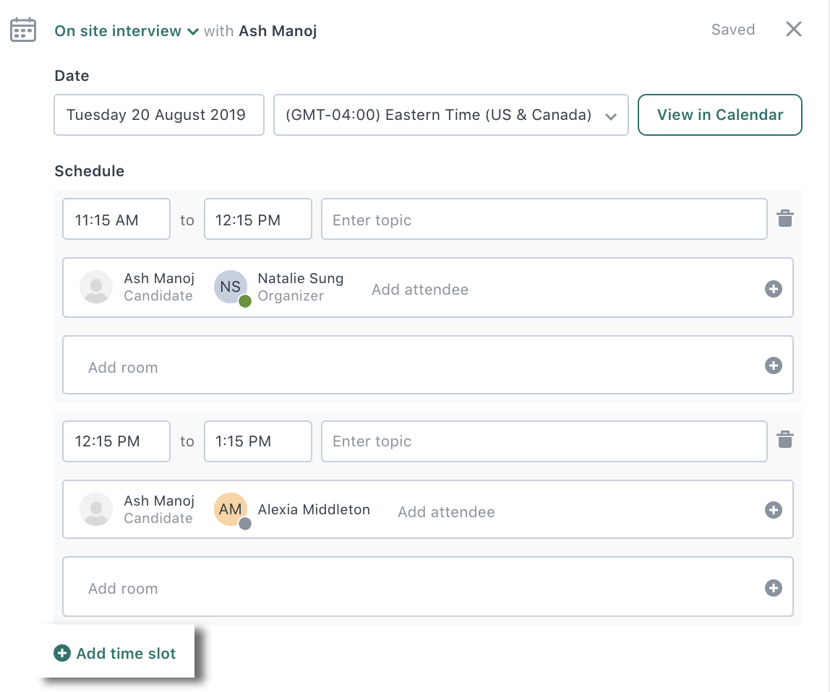Click the plus icon to add room for 11:15 AM slot
Viewport: 830px width, 692px height.
point(773,366)
